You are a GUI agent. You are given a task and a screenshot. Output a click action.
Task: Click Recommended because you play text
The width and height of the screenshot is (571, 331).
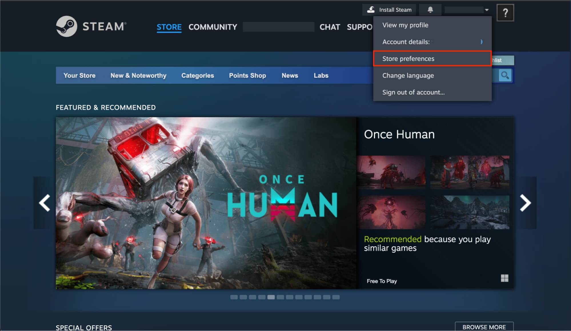(427, 243)
